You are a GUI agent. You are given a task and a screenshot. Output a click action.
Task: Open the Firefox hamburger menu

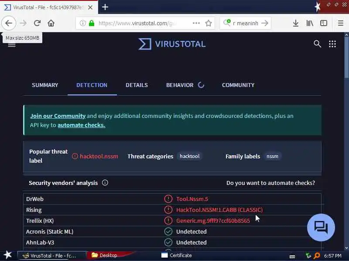[341, 23]
